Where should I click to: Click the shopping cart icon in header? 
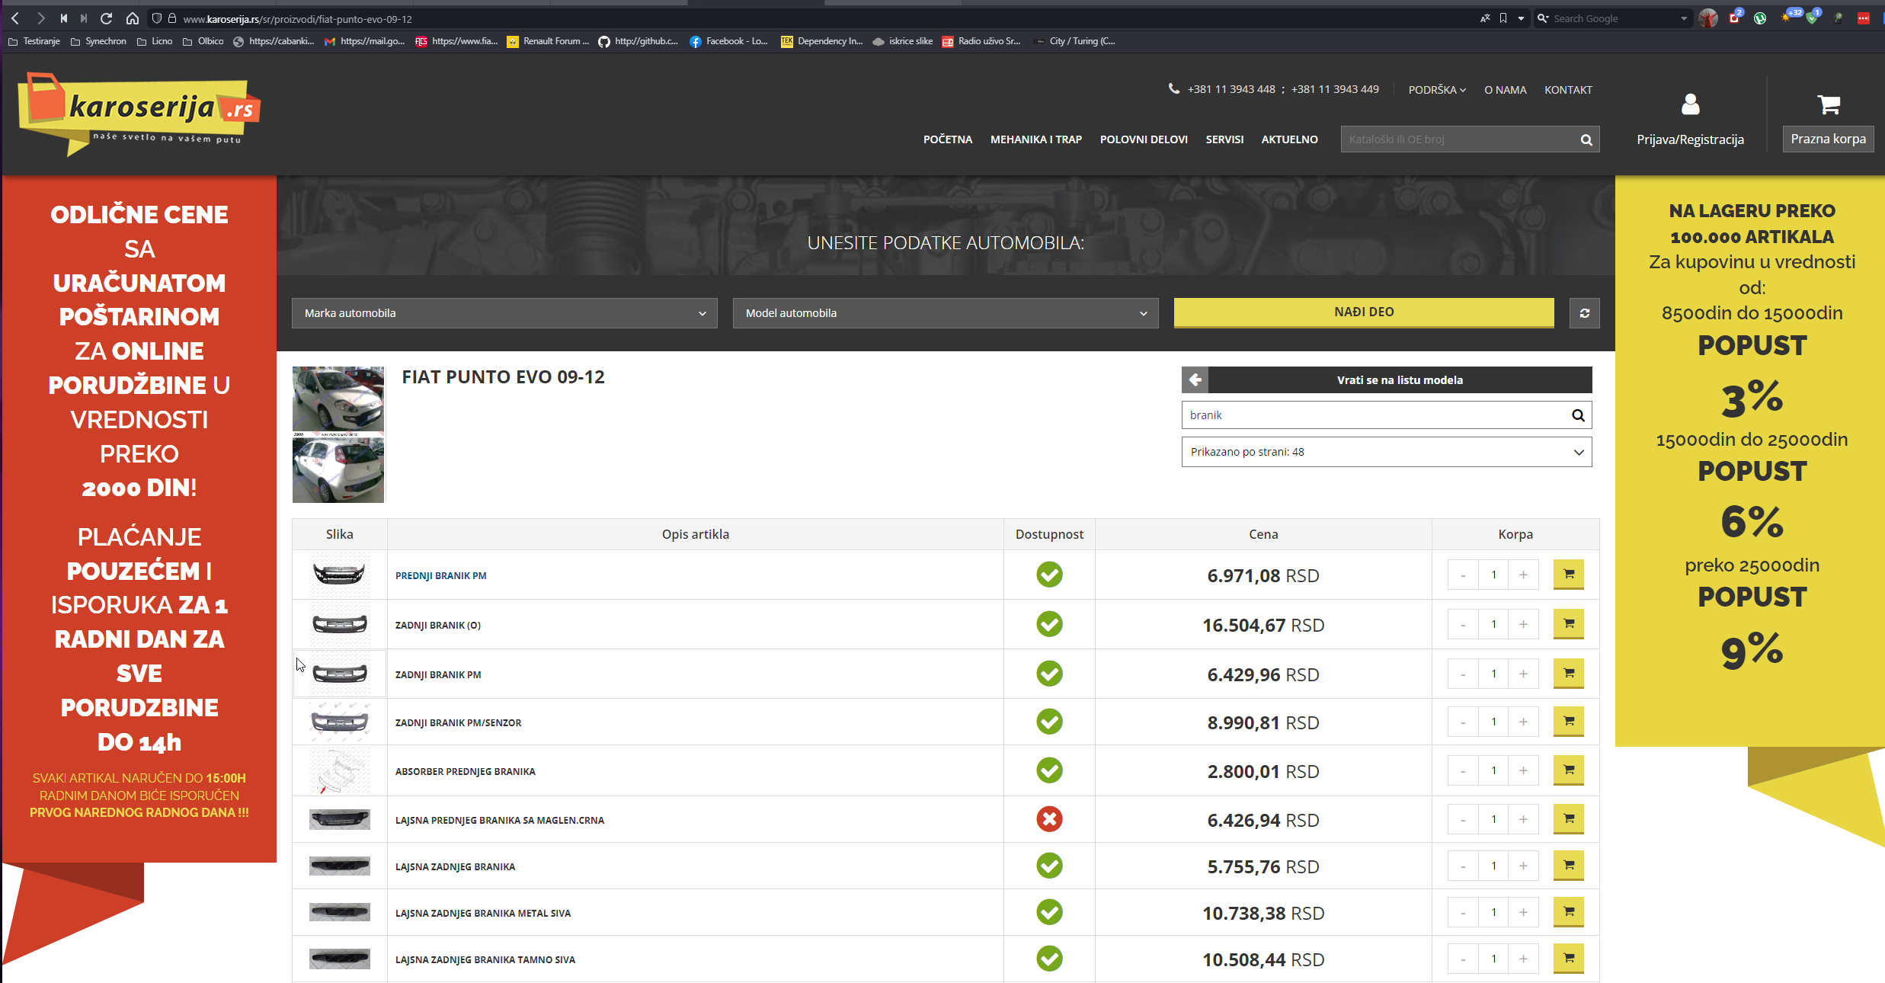tap(1829, 104)
